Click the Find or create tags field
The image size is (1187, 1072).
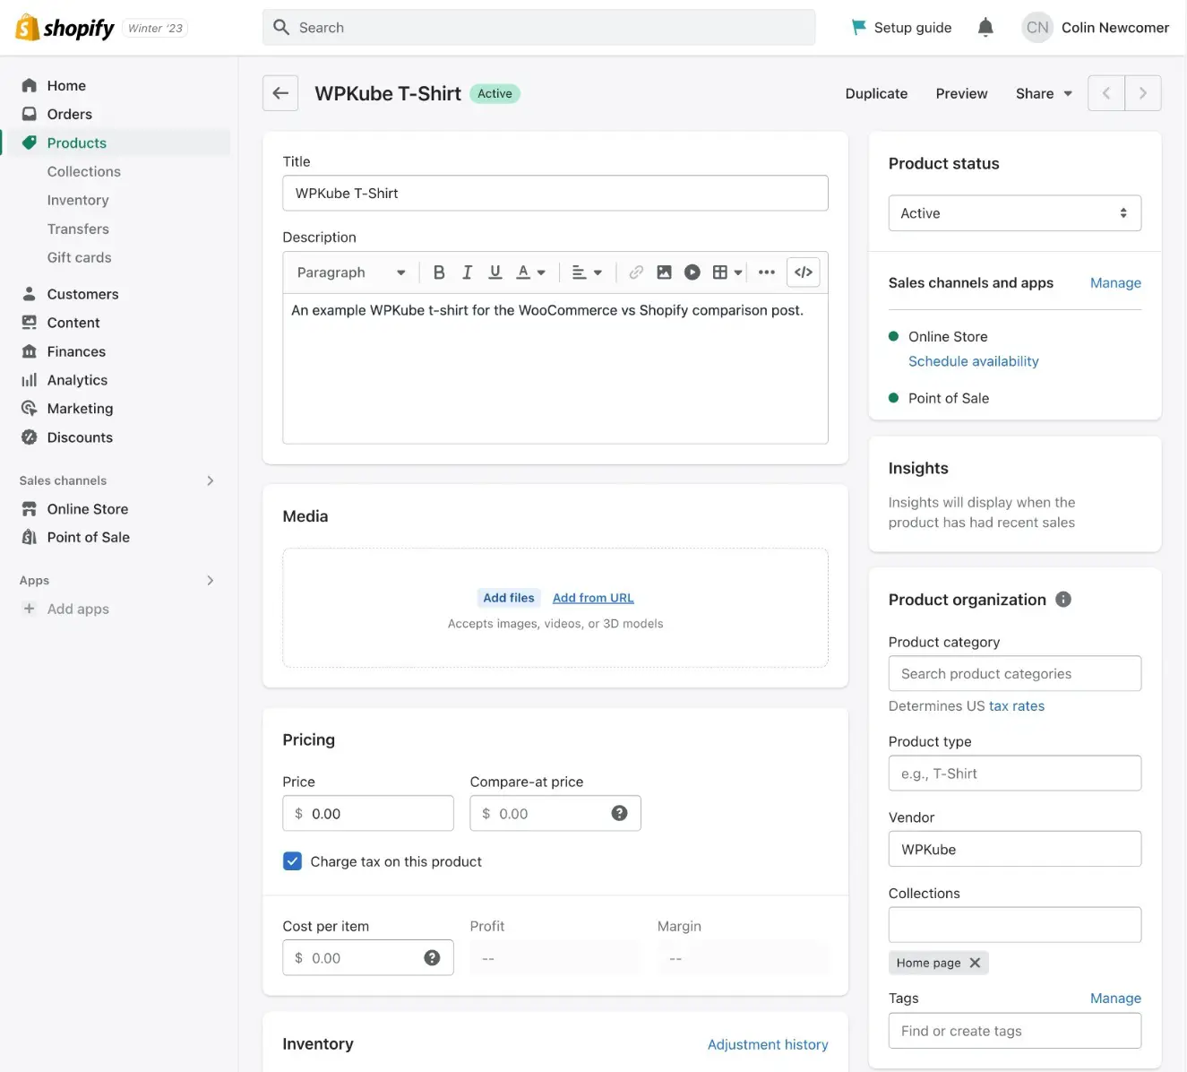pyautogui.click(x=1015, y=1031)
